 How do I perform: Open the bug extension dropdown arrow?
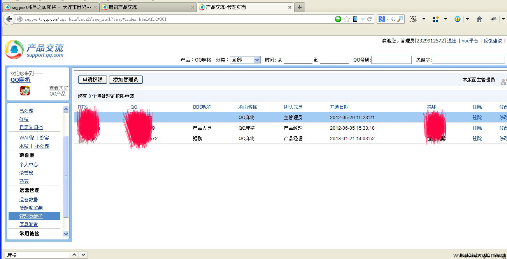click(503, 19)
